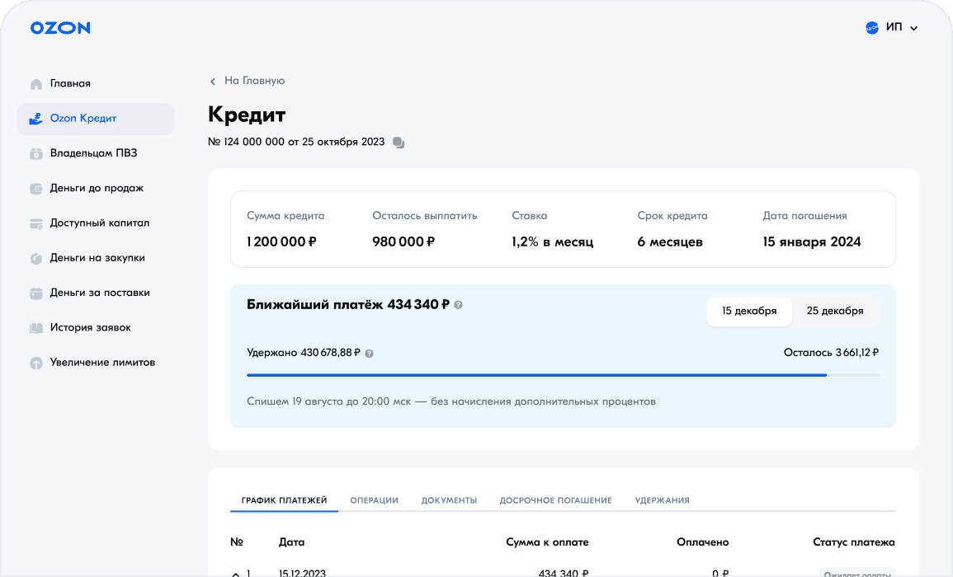Click the Деньги за поставки calendar icon
Screen dimensions: 953x577
click(x=36, y=293)
